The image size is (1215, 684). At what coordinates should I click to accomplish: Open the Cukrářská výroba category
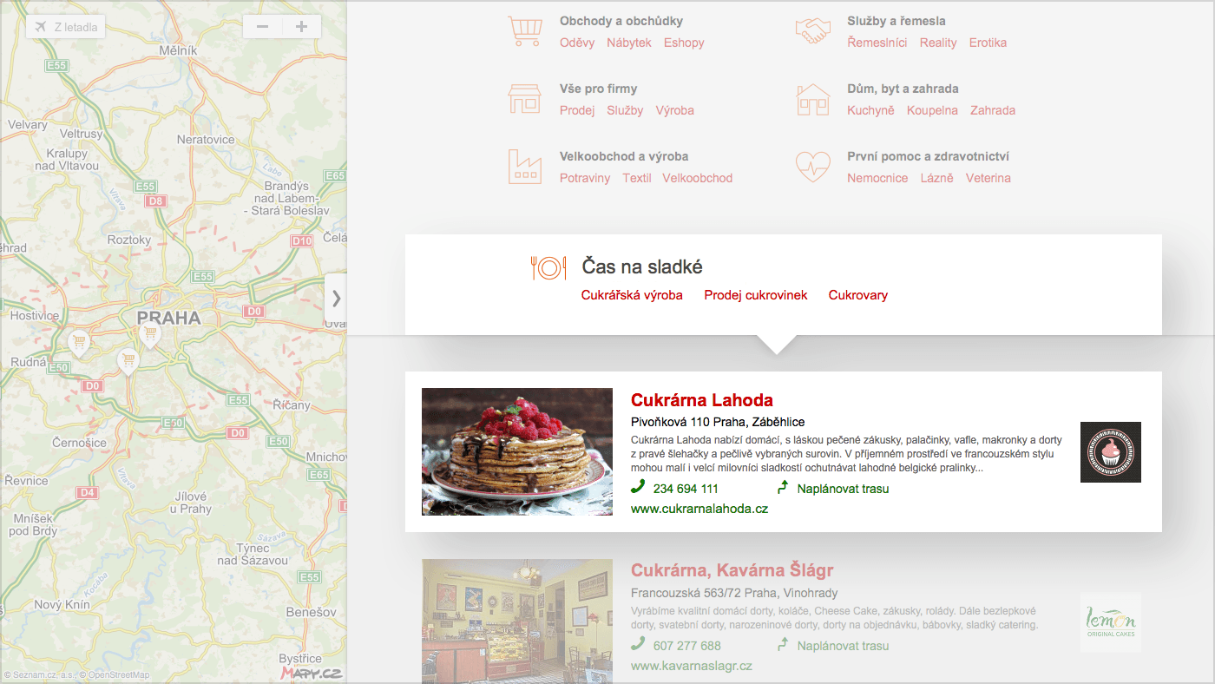coord(632,295)
